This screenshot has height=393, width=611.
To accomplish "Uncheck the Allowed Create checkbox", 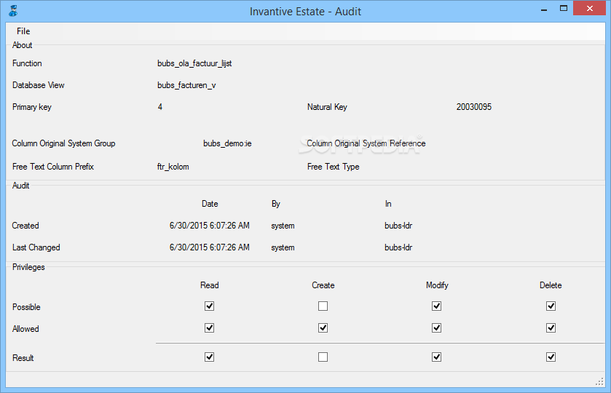I will click(323, 328).
